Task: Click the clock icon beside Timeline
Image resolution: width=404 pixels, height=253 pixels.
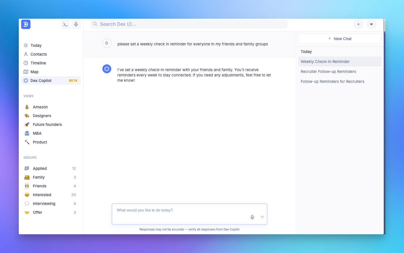Action: coord(26,63)
